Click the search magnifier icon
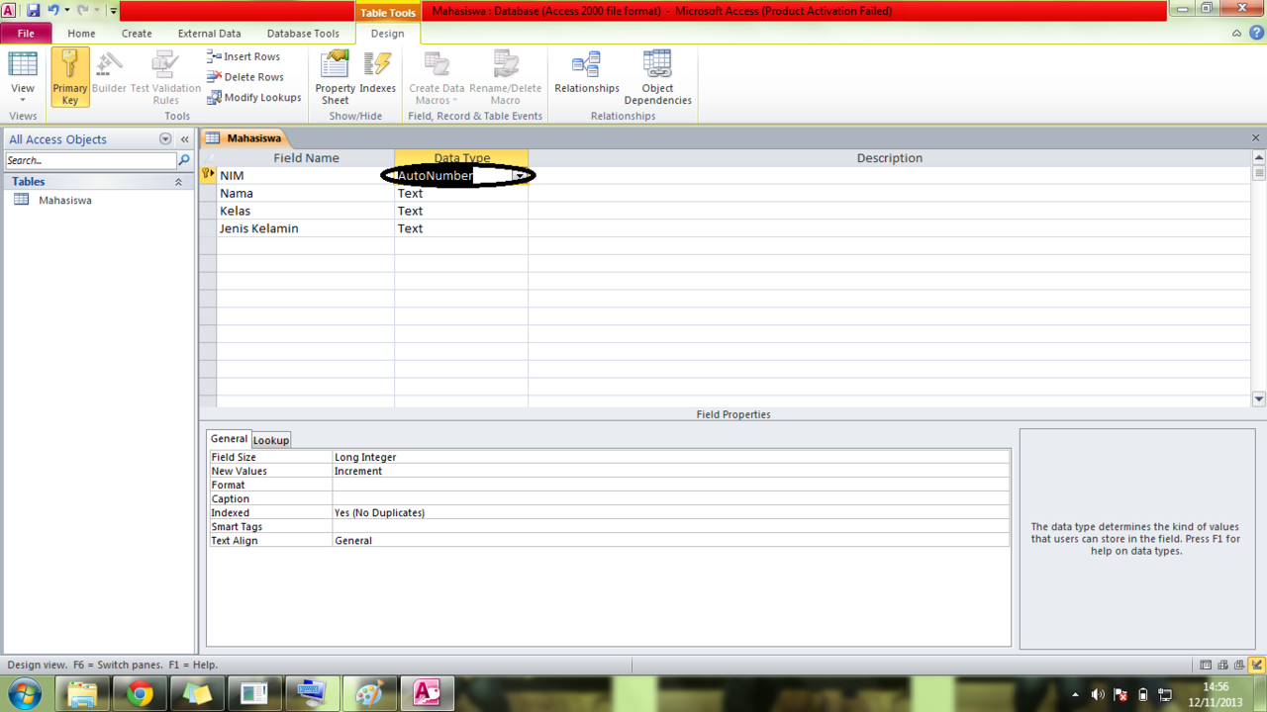1267x712 pixels. (x=184, y=160)
